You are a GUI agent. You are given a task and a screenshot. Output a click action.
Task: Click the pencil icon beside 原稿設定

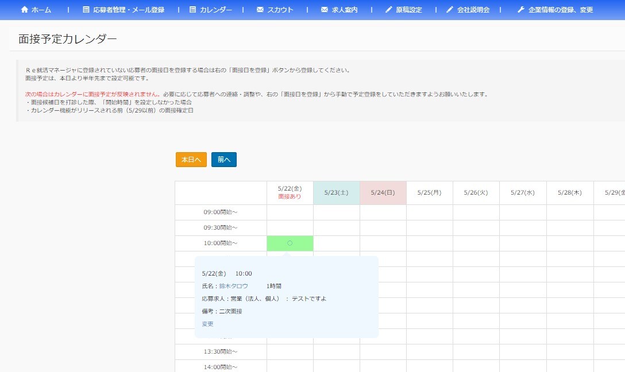[x=389, y=10]
